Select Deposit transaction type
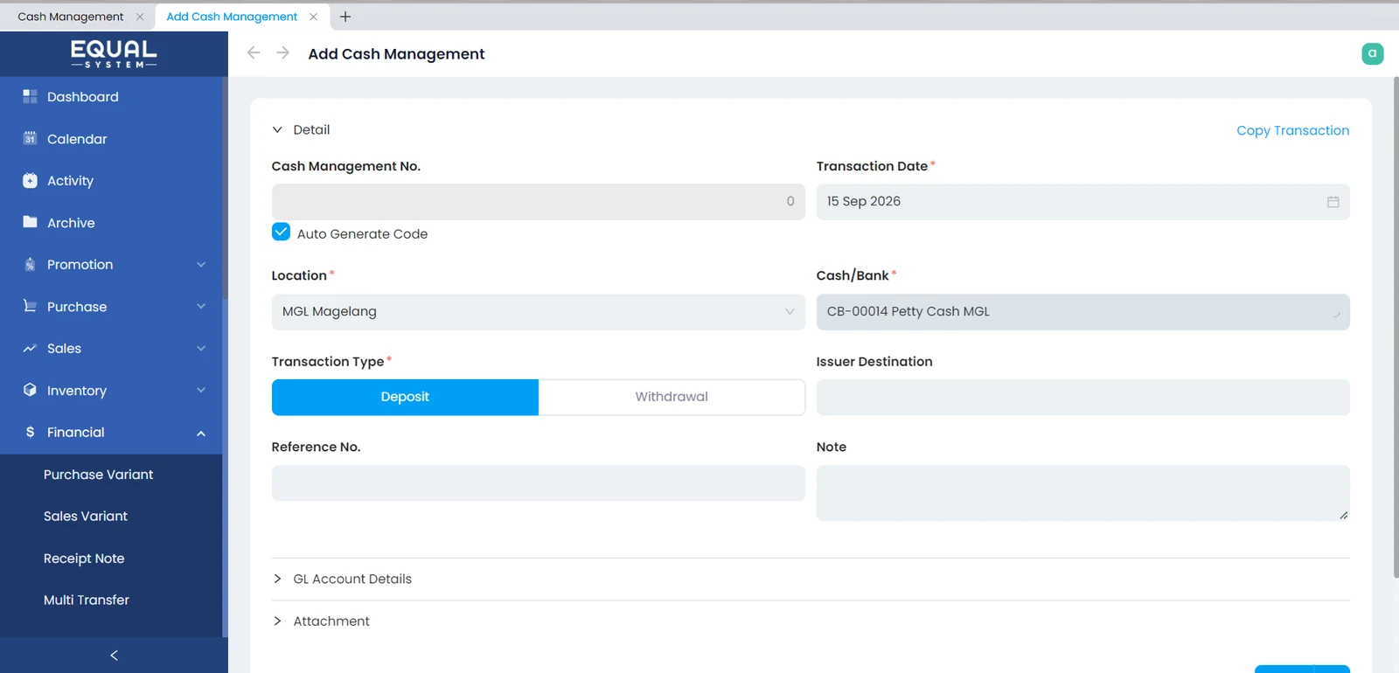 (405, 397)
